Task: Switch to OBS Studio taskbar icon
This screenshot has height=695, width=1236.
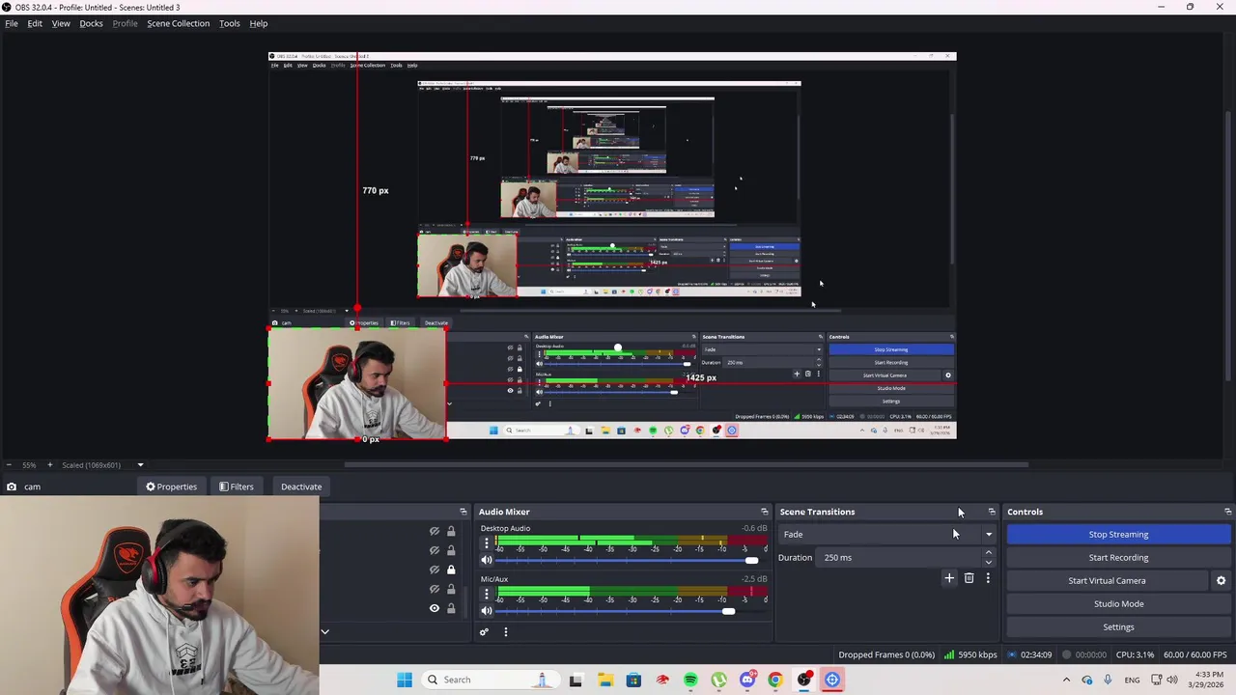Action: click(x=804, y=680)
